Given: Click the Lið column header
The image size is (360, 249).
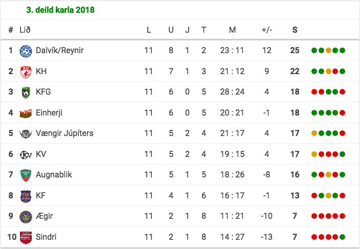Looking at the screenshot, I should tap(25, 30).
